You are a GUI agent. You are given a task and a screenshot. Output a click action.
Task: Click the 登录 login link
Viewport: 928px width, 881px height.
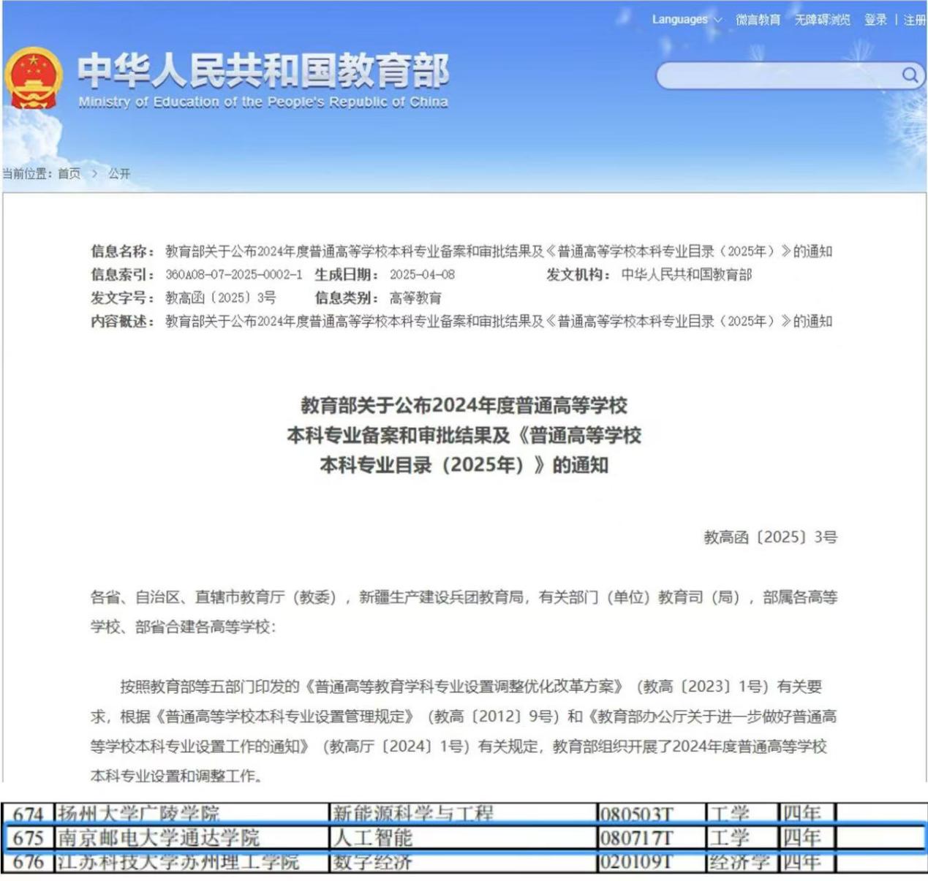tap(875, 20)
